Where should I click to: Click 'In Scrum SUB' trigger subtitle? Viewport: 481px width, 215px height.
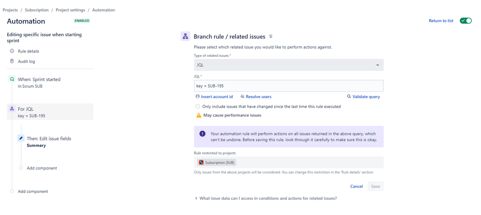tap(30, 86)
